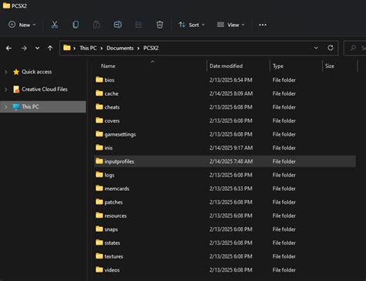Click the Rename icon in toolbar
This screenshot has height=281, width=366.
(x=117, y=25)
